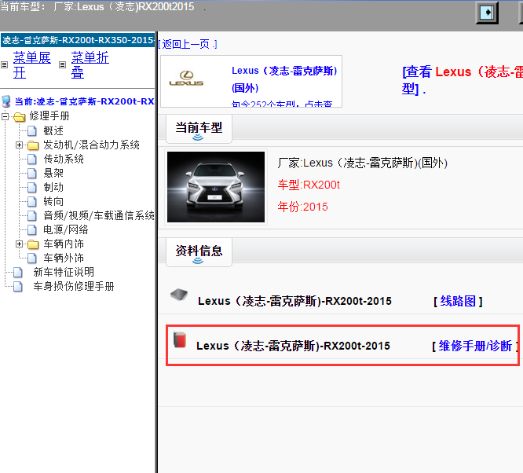Open the 菜单展开 link

point(32,65)
